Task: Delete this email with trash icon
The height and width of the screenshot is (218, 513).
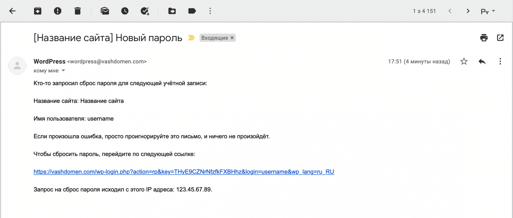Action: pyautogui.click(x=77, y=11)
